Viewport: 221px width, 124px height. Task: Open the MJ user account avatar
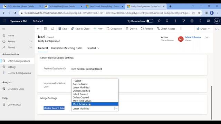(x=217, y=21)
